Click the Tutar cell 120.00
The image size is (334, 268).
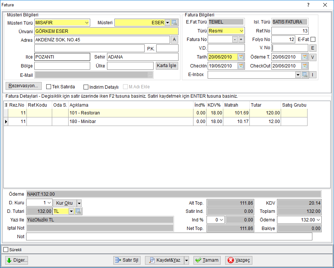265,113
